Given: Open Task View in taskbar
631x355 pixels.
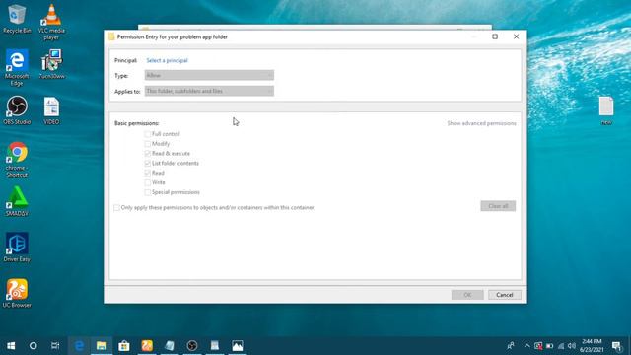Looking at the screenshot, I should click(x=55, y=346).
